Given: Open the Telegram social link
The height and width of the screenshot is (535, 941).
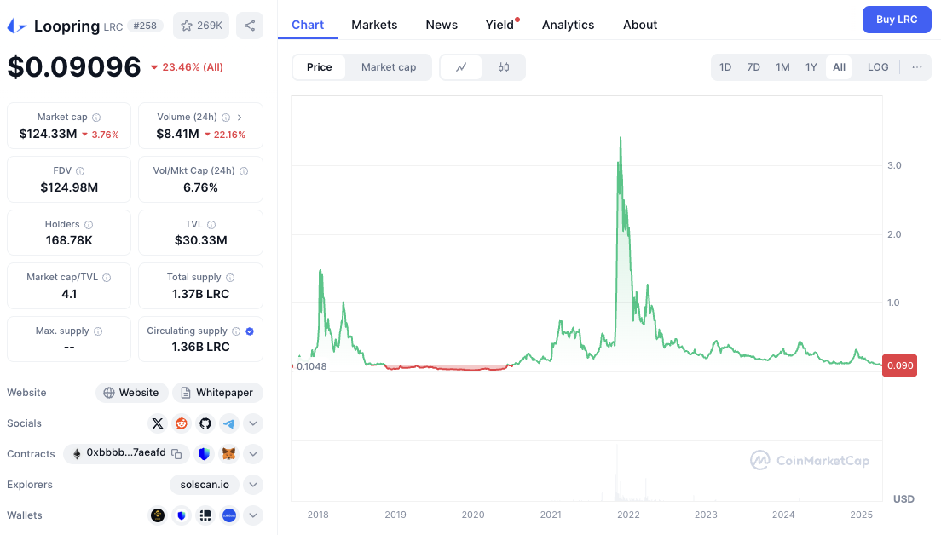Looking at the screenshot, I should 229,423.
